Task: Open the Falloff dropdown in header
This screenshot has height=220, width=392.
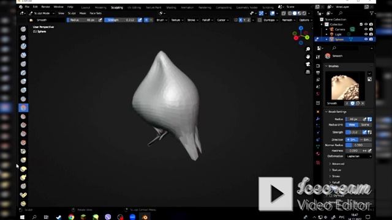Action: pos(208,20)
